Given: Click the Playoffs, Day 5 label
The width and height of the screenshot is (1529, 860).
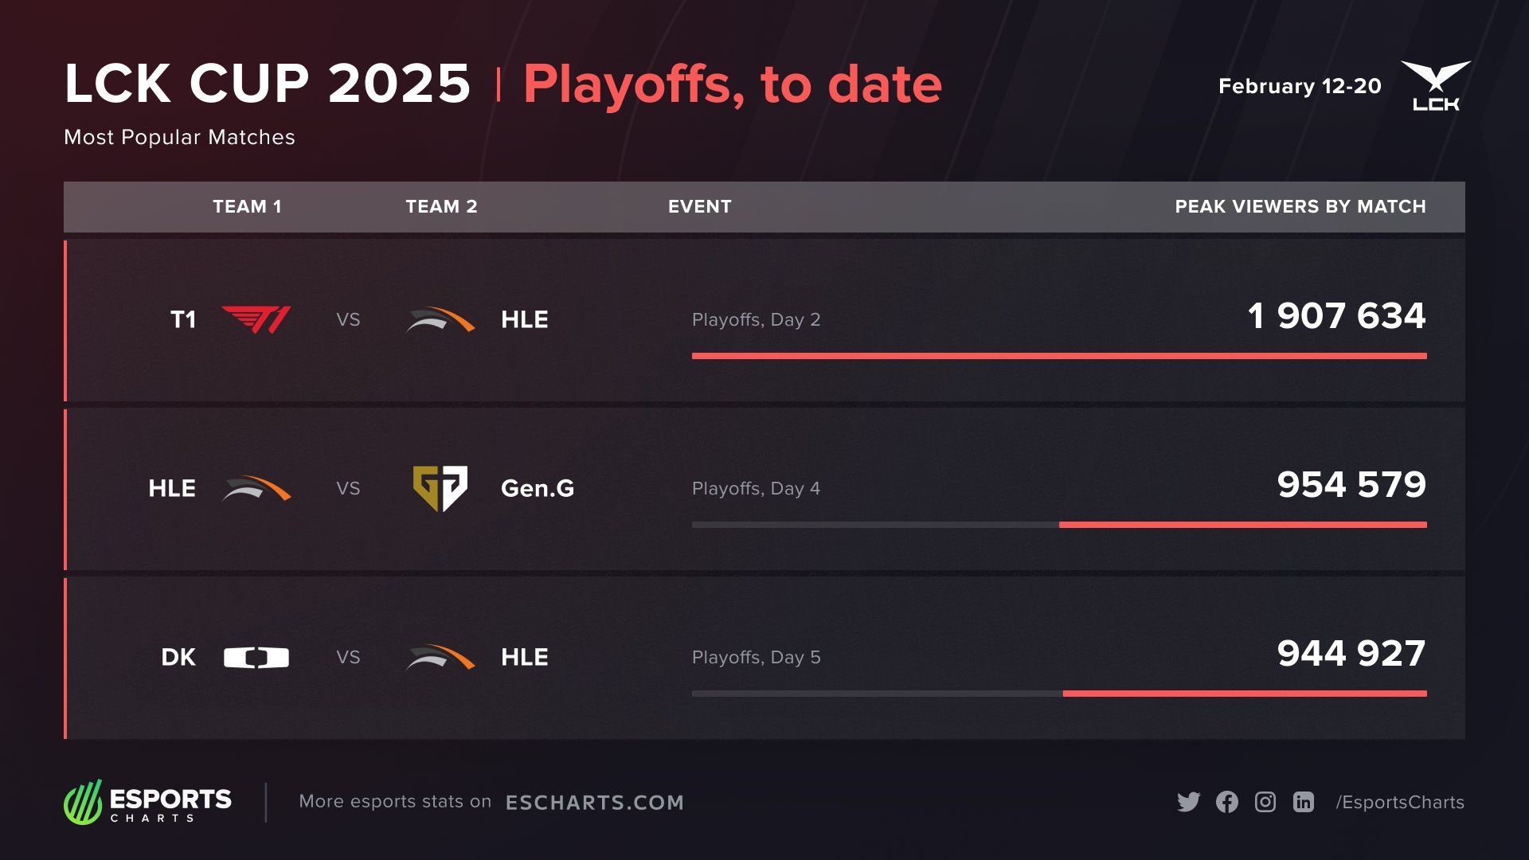Looking at the screenshot, I should click(756, 658).
